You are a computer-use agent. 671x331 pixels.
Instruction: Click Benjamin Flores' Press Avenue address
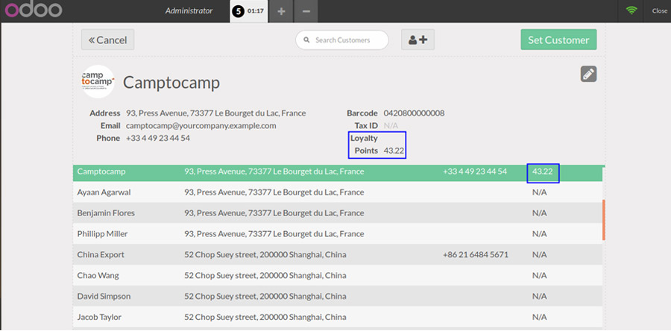click(x=274, y=213)
